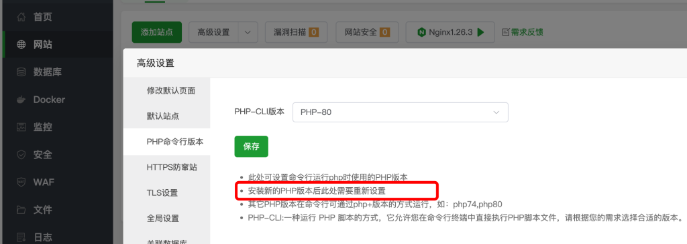
Task: Click the hint 安装新的PHP版本后此处需要重新设置
Action: pos(317,191)
